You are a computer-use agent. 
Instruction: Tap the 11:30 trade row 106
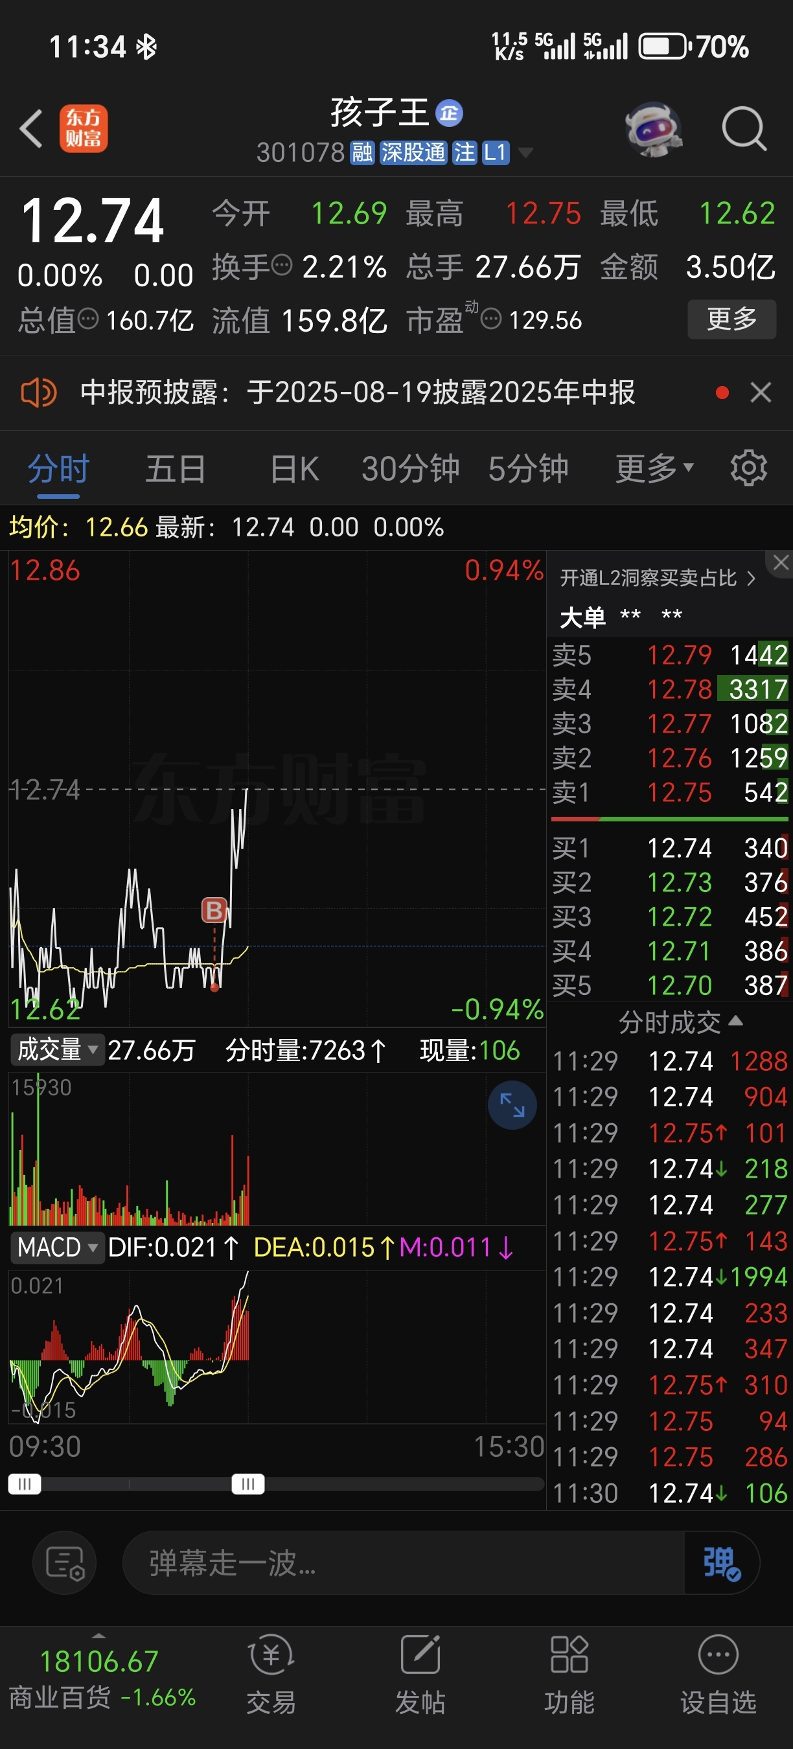[669, 1493]
